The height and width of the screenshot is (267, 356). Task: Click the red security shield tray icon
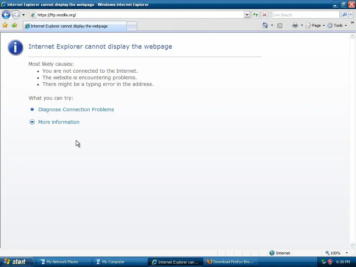click(x=330, y=262)
